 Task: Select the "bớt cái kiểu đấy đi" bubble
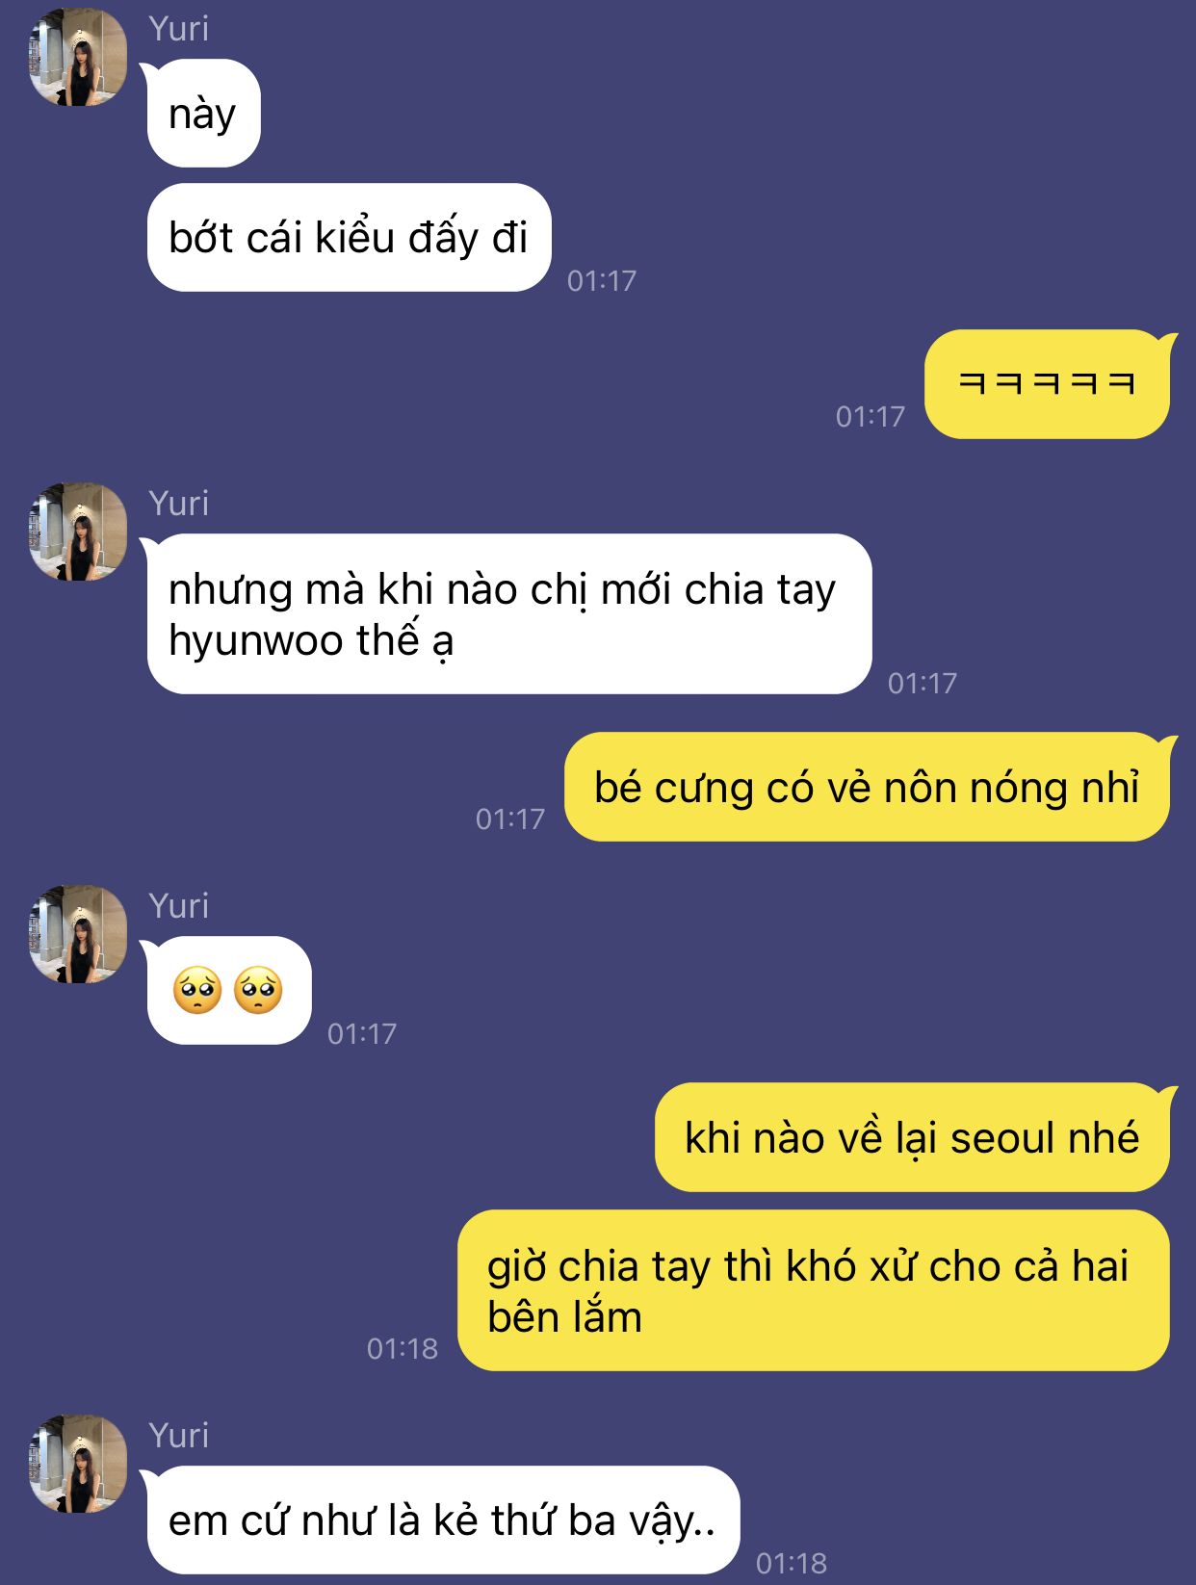pos(349,238)
